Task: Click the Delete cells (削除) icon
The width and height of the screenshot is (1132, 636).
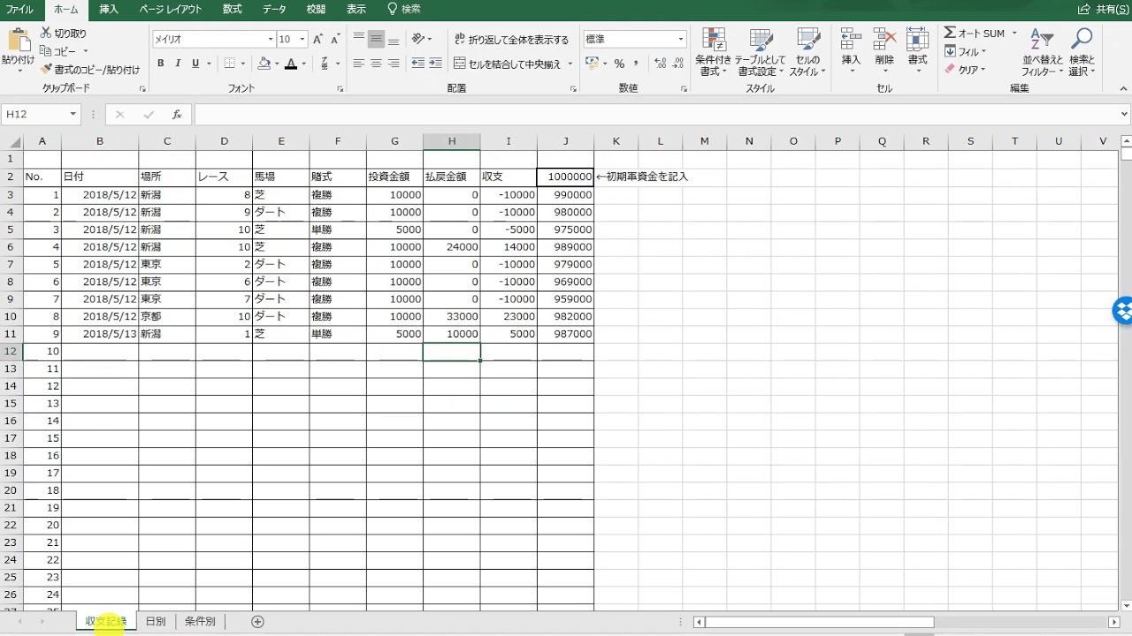Action: tap(884, 40)
